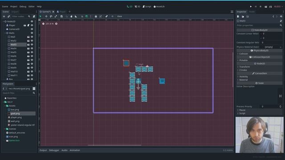
Task: Toggle visibility of Walls node
Action: [32, 33]
